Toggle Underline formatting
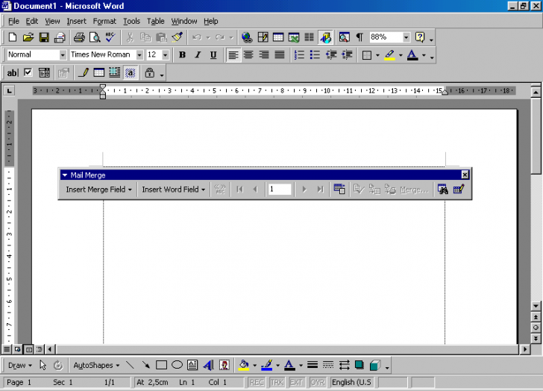This screenshot has height=391, width=543. [213, 54]
